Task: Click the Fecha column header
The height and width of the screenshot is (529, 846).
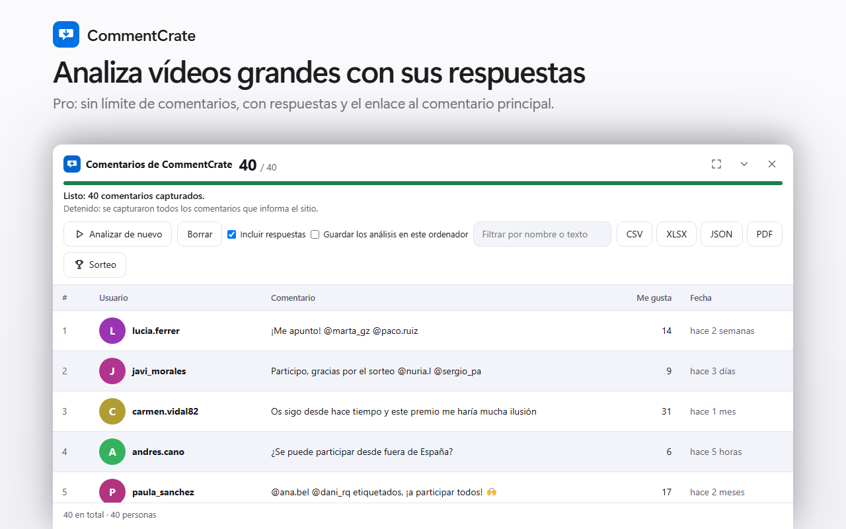Action: pyautogui.click(x=701, y=298)
